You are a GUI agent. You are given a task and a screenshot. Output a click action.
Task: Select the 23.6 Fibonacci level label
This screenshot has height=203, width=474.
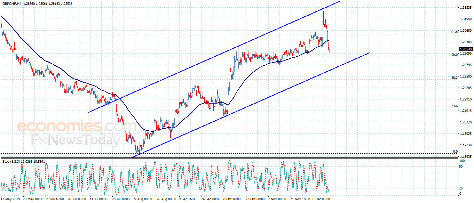click(454, 106)
